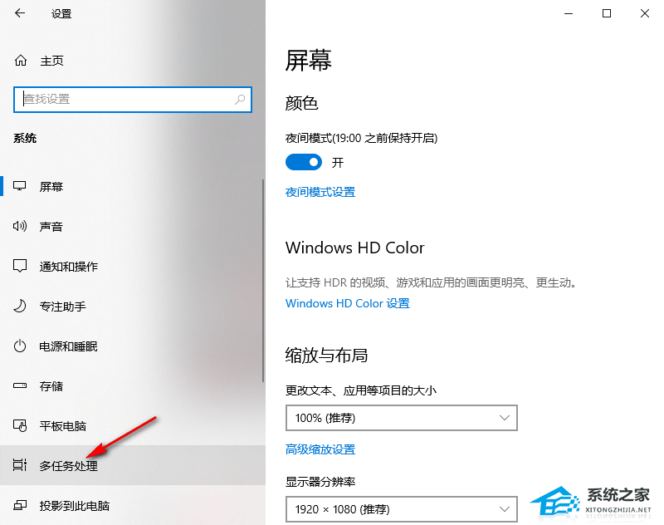The width and height of the screenshot is (664, 525).
Task: Click the back arrow icon
Action: coord(20,13)
